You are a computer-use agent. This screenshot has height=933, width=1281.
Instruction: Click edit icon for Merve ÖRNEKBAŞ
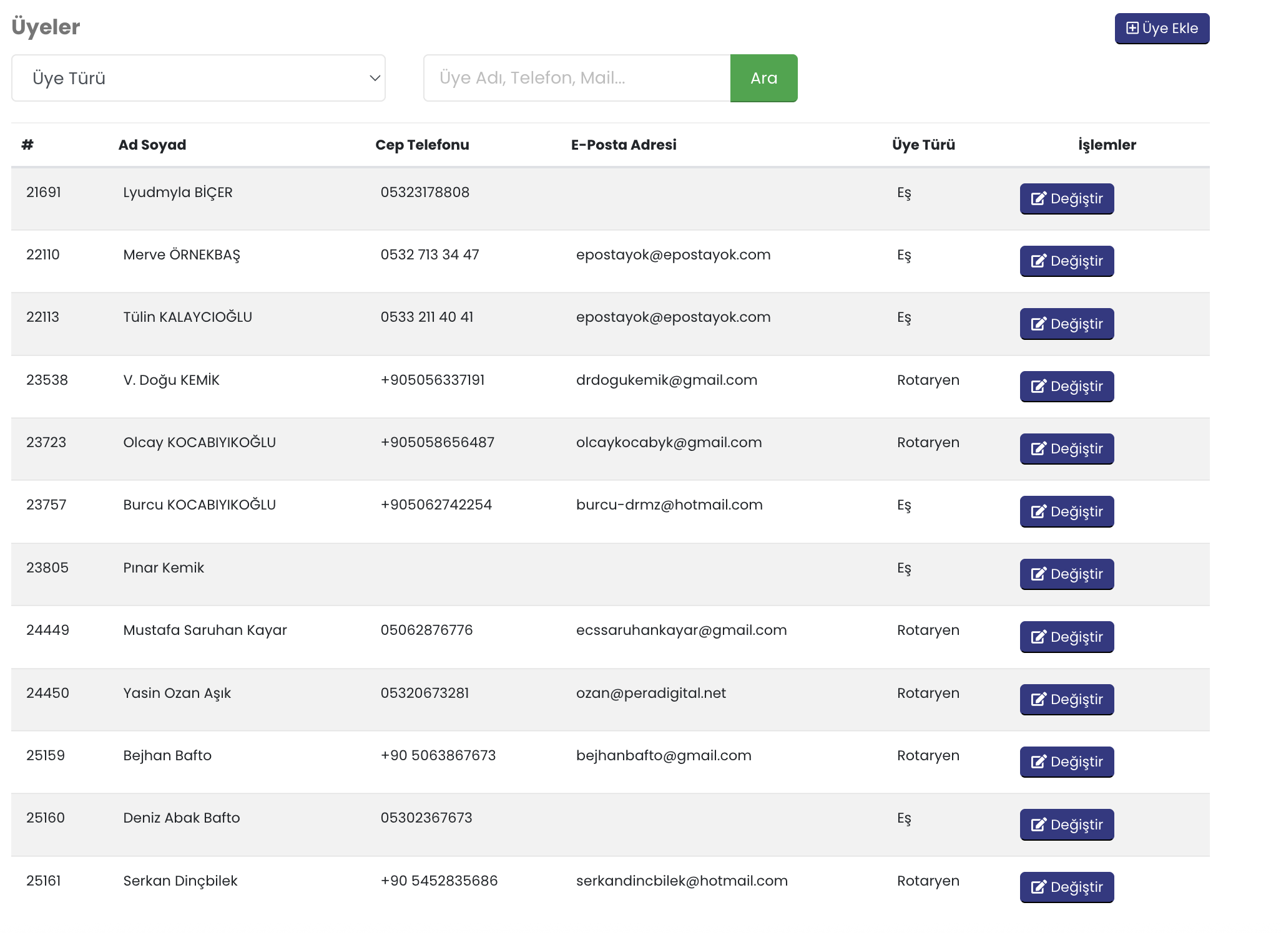[1038, 261]
